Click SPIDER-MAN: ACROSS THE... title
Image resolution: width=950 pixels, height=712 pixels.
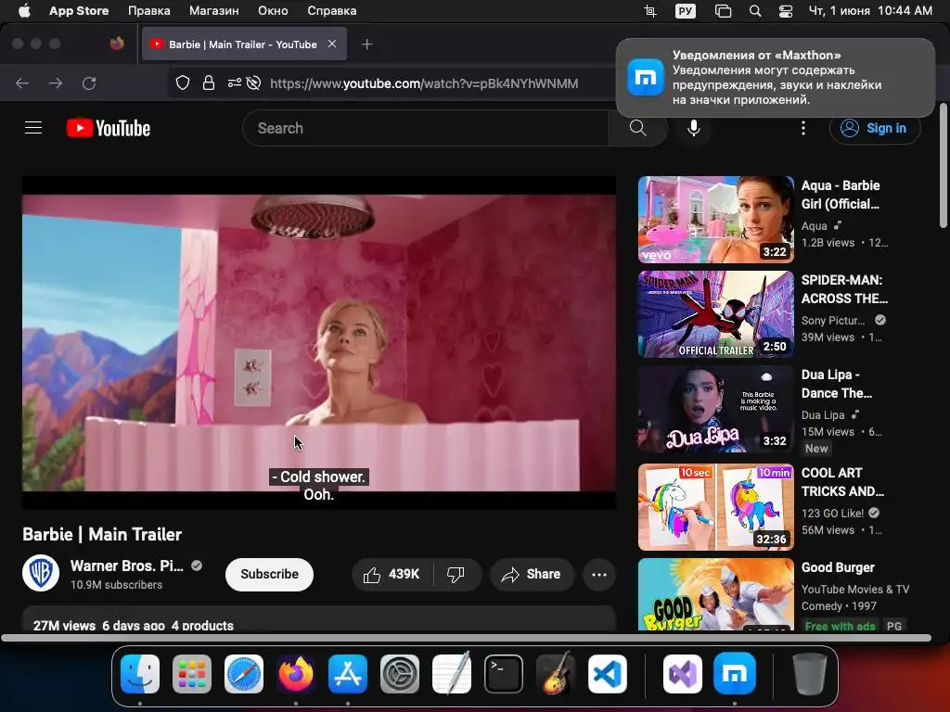[844, 289]
